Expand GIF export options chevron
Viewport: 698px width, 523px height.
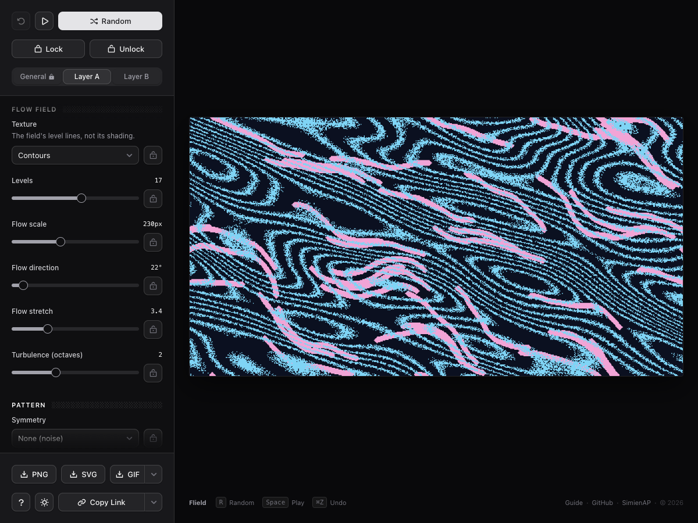point(154,474)
